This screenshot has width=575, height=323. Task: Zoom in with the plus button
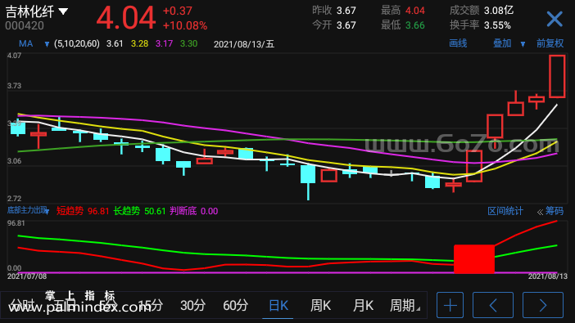click(x=450, y=305)
